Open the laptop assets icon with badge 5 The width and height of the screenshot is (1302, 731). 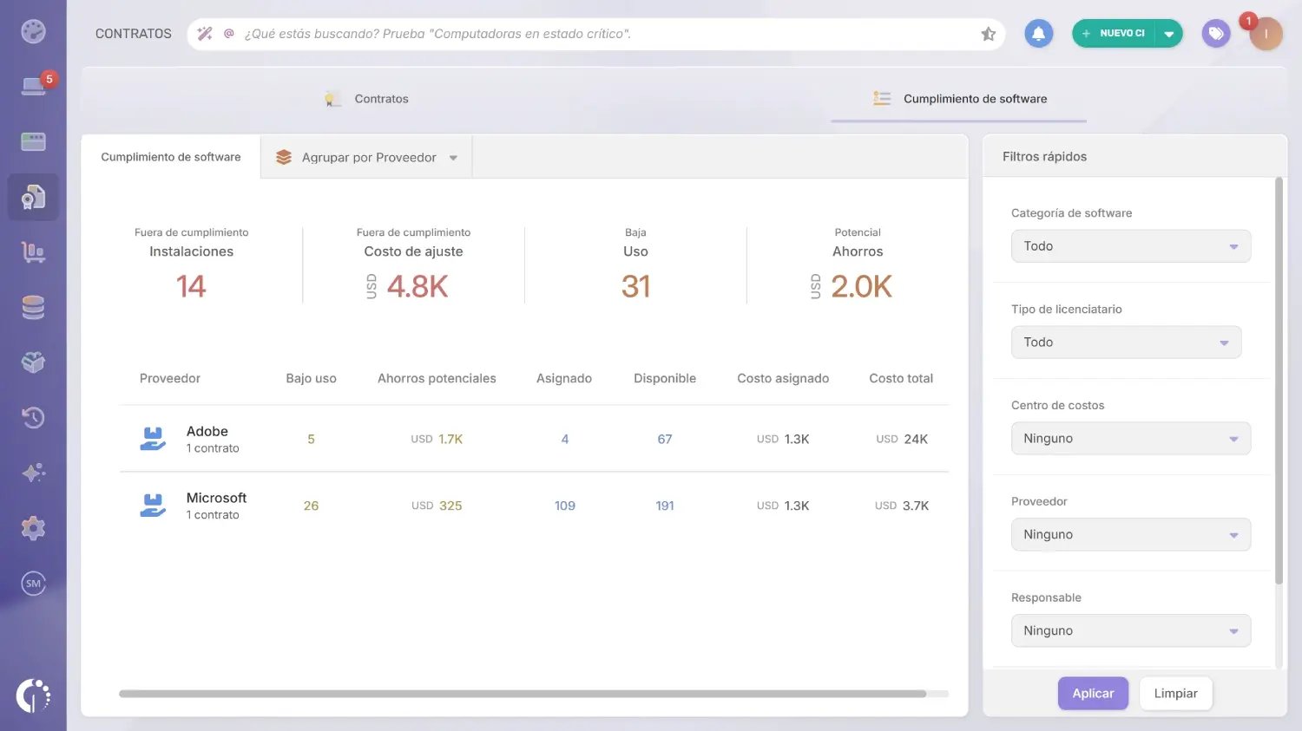(33, 86)
